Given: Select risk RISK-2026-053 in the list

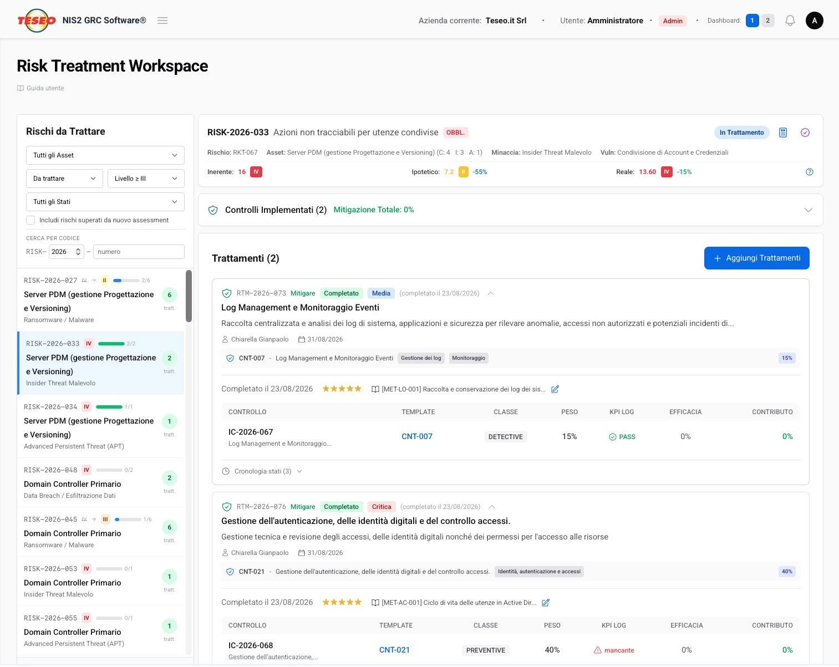Looking at the screenshot, I should coord(101,581).
